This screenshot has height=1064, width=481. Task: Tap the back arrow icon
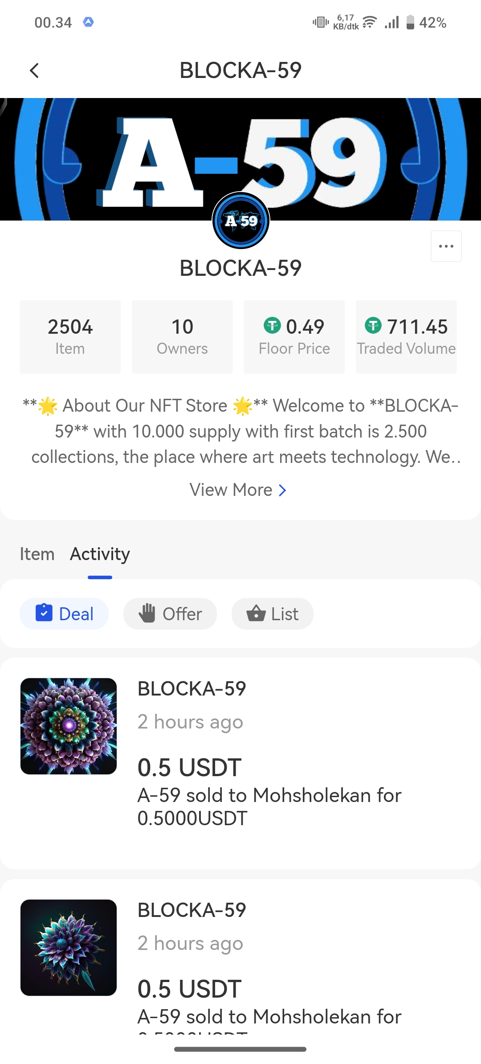click(x=34, y=70)
